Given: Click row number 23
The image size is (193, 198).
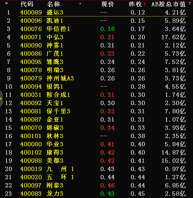Looking at the screenshot, I should (9, 194).
